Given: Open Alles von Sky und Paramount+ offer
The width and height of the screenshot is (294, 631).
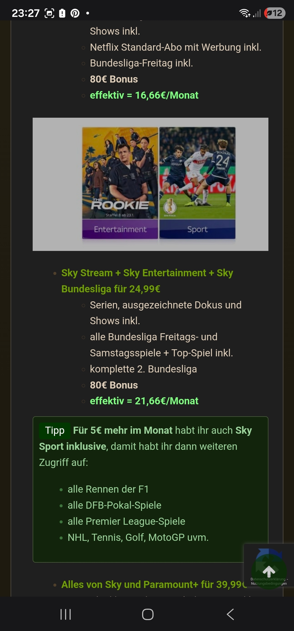Looking at the screenshot, I should point(154,584).
